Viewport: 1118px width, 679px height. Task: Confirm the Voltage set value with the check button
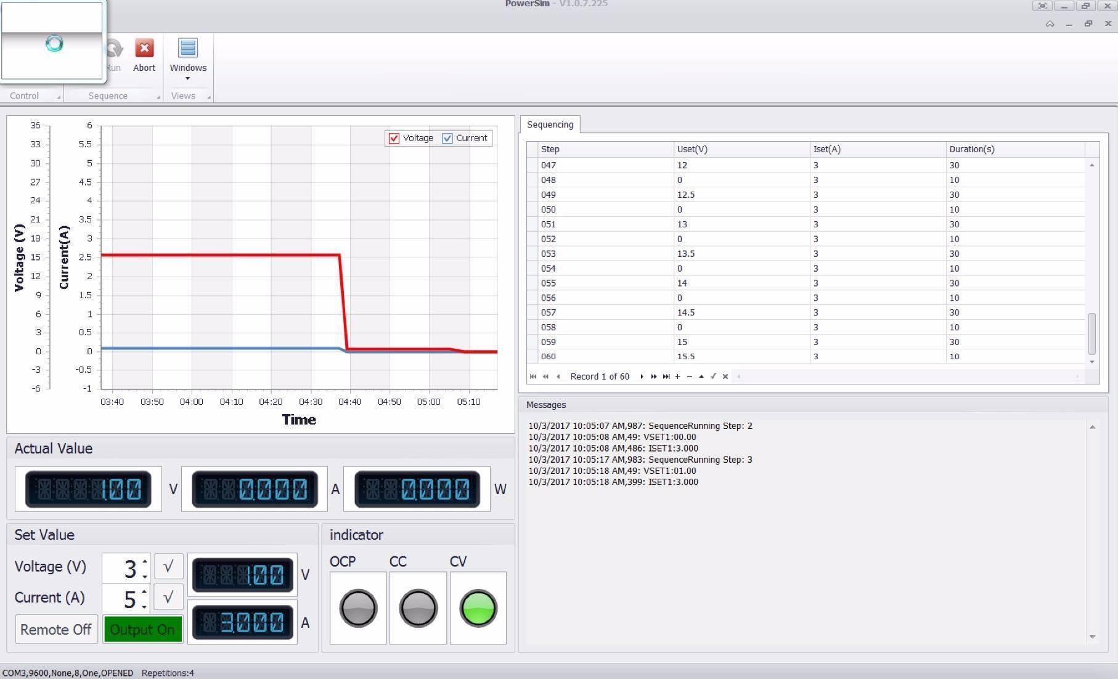pos(168,566)
